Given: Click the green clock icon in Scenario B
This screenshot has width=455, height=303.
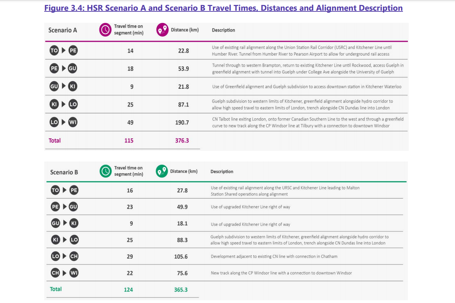Looking at the screenshot, I should (106, 171).
